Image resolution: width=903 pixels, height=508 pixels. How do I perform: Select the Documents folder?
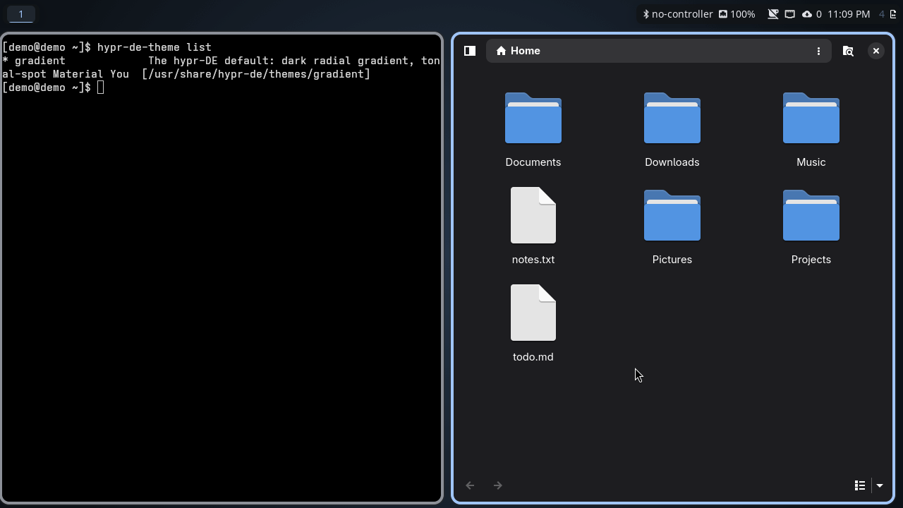[x=533, y=130]
